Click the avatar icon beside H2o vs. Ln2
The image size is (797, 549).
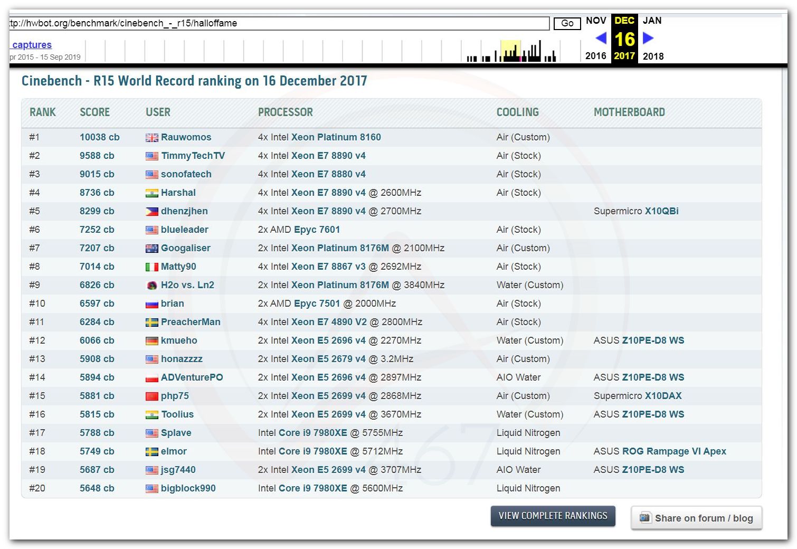pos(151,286)
